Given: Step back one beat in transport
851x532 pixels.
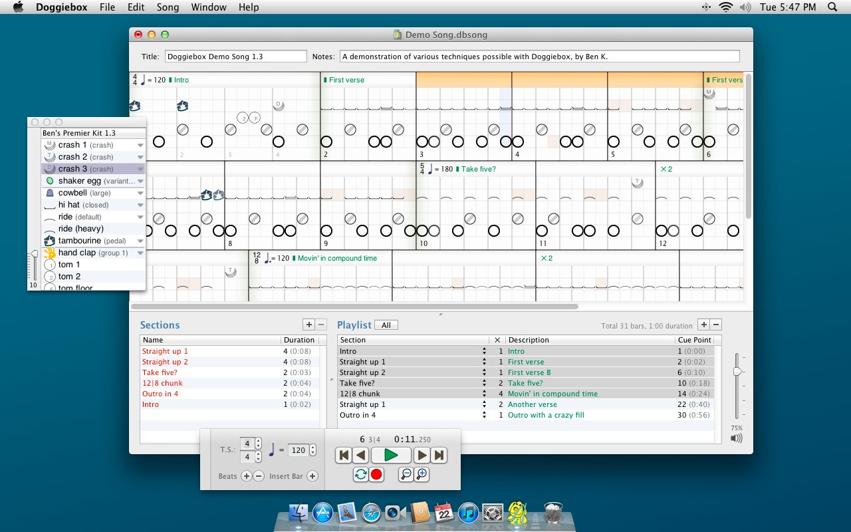Looking at the screenshot, I should pos(360,456).
